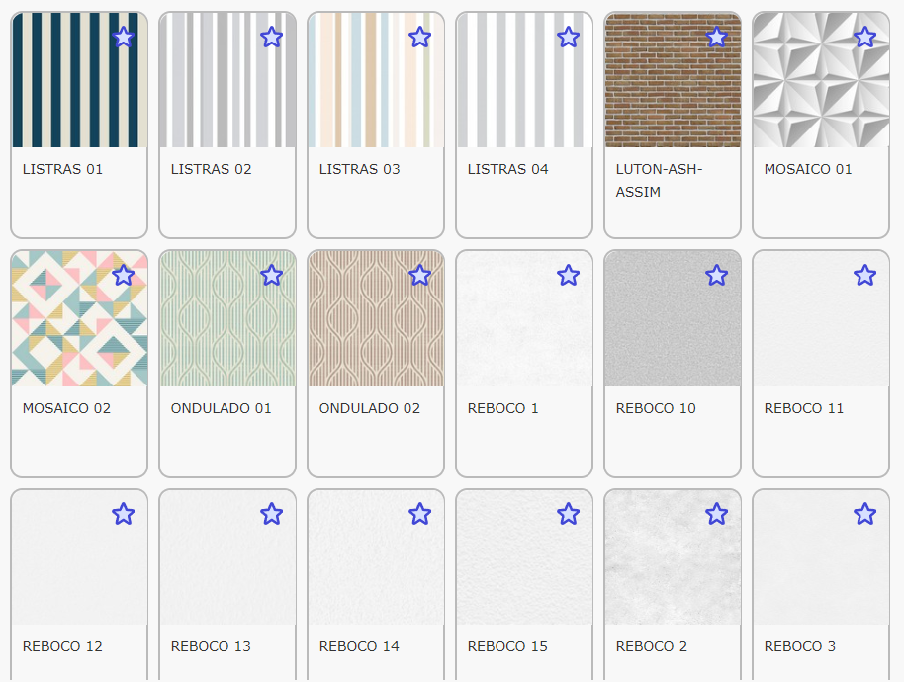Screen dimensions: 904x682
Task: Toggle favorite status of REBOCO 15
Action: click(568, 513)
